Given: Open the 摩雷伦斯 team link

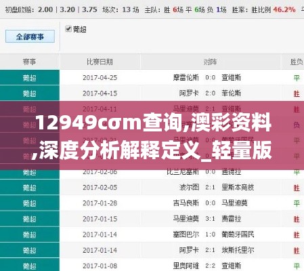Looking at the screenshot, I should tap(186, 78).
